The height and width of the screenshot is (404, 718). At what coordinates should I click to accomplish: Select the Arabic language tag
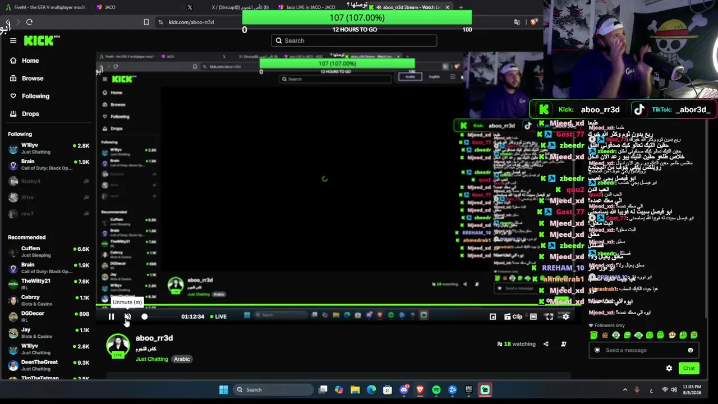click(x=182, y=359)
